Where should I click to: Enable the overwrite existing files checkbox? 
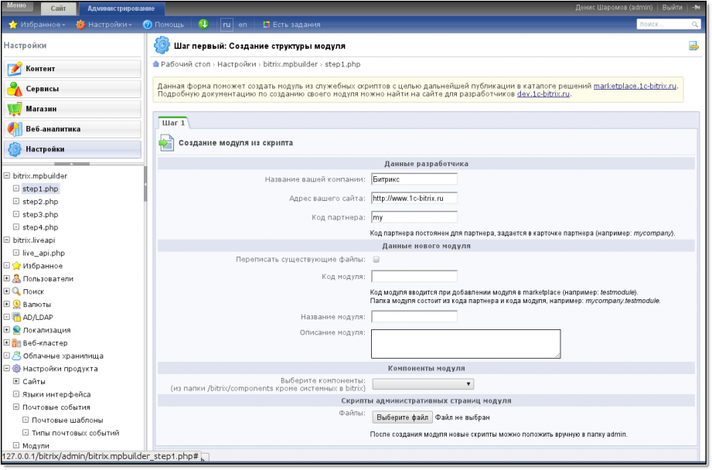coord(376,260)
